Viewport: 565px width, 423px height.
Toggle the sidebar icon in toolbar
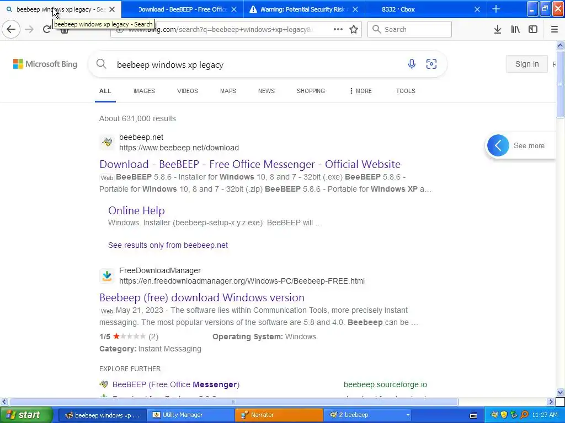[533, 29]
